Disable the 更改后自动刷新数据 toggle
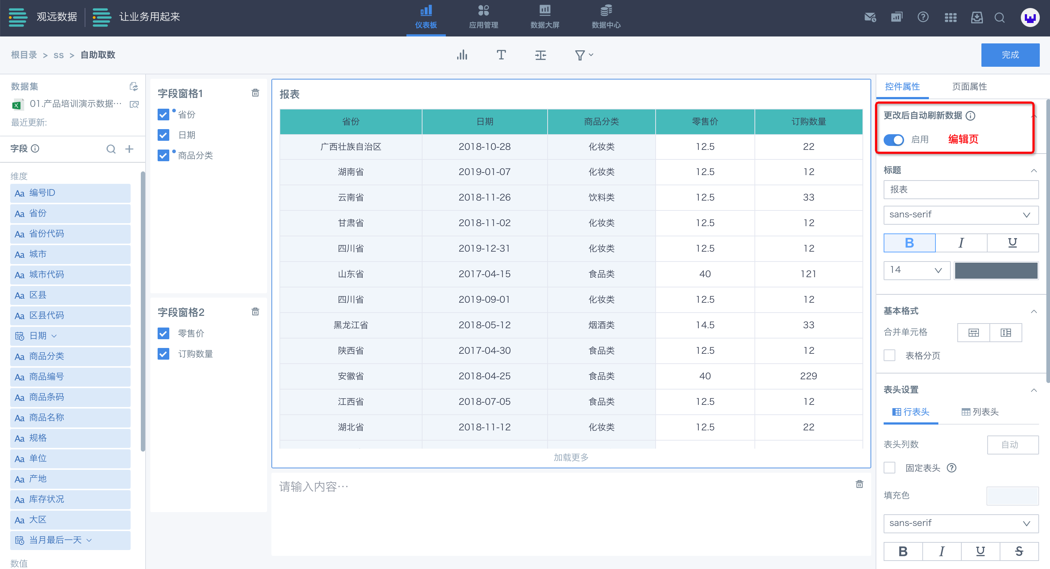 tap(893, 140)
